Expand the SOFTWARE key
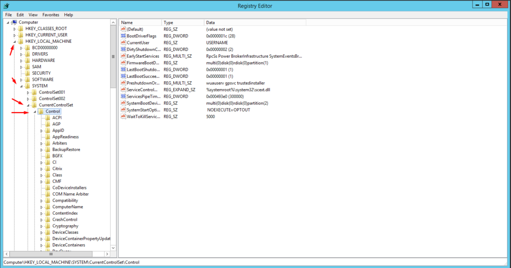The width and height of the screenshot is (511, 268). pos(21,80)
